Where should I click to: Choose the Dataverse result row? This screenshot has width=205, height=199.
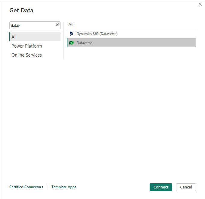tap(131, 43)
